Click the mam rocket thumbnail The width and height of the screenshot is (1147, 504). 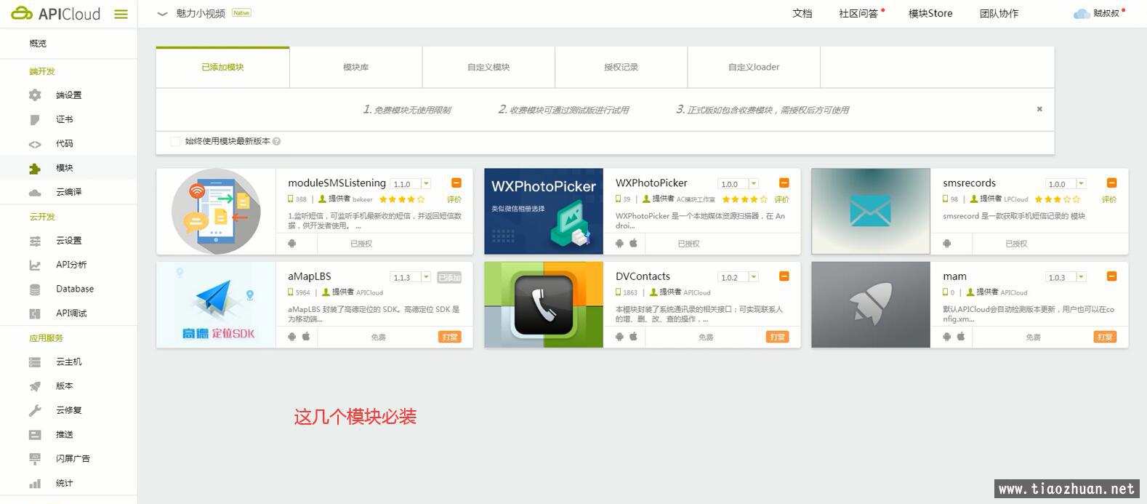[871, 305]
